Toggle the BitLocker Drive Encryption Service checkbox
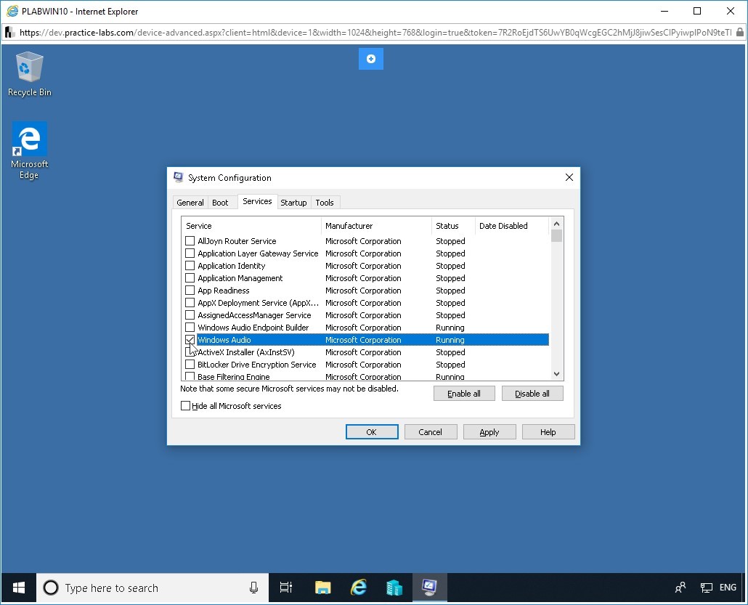Image resolution: width=748 pixels, height=605 pixels. point(190,365)
